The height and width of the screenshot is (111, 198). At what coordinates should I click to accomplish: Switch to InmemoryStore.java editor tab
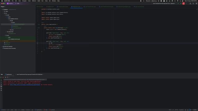tap(62, 7)
